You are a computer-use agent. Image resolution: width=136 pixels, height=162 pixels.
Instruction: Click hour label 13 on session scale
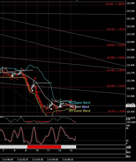(71, 150)
